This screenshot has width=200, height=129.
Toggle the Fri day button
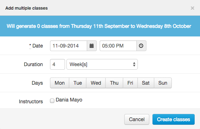pyautogui.click(x=130, y=83)
